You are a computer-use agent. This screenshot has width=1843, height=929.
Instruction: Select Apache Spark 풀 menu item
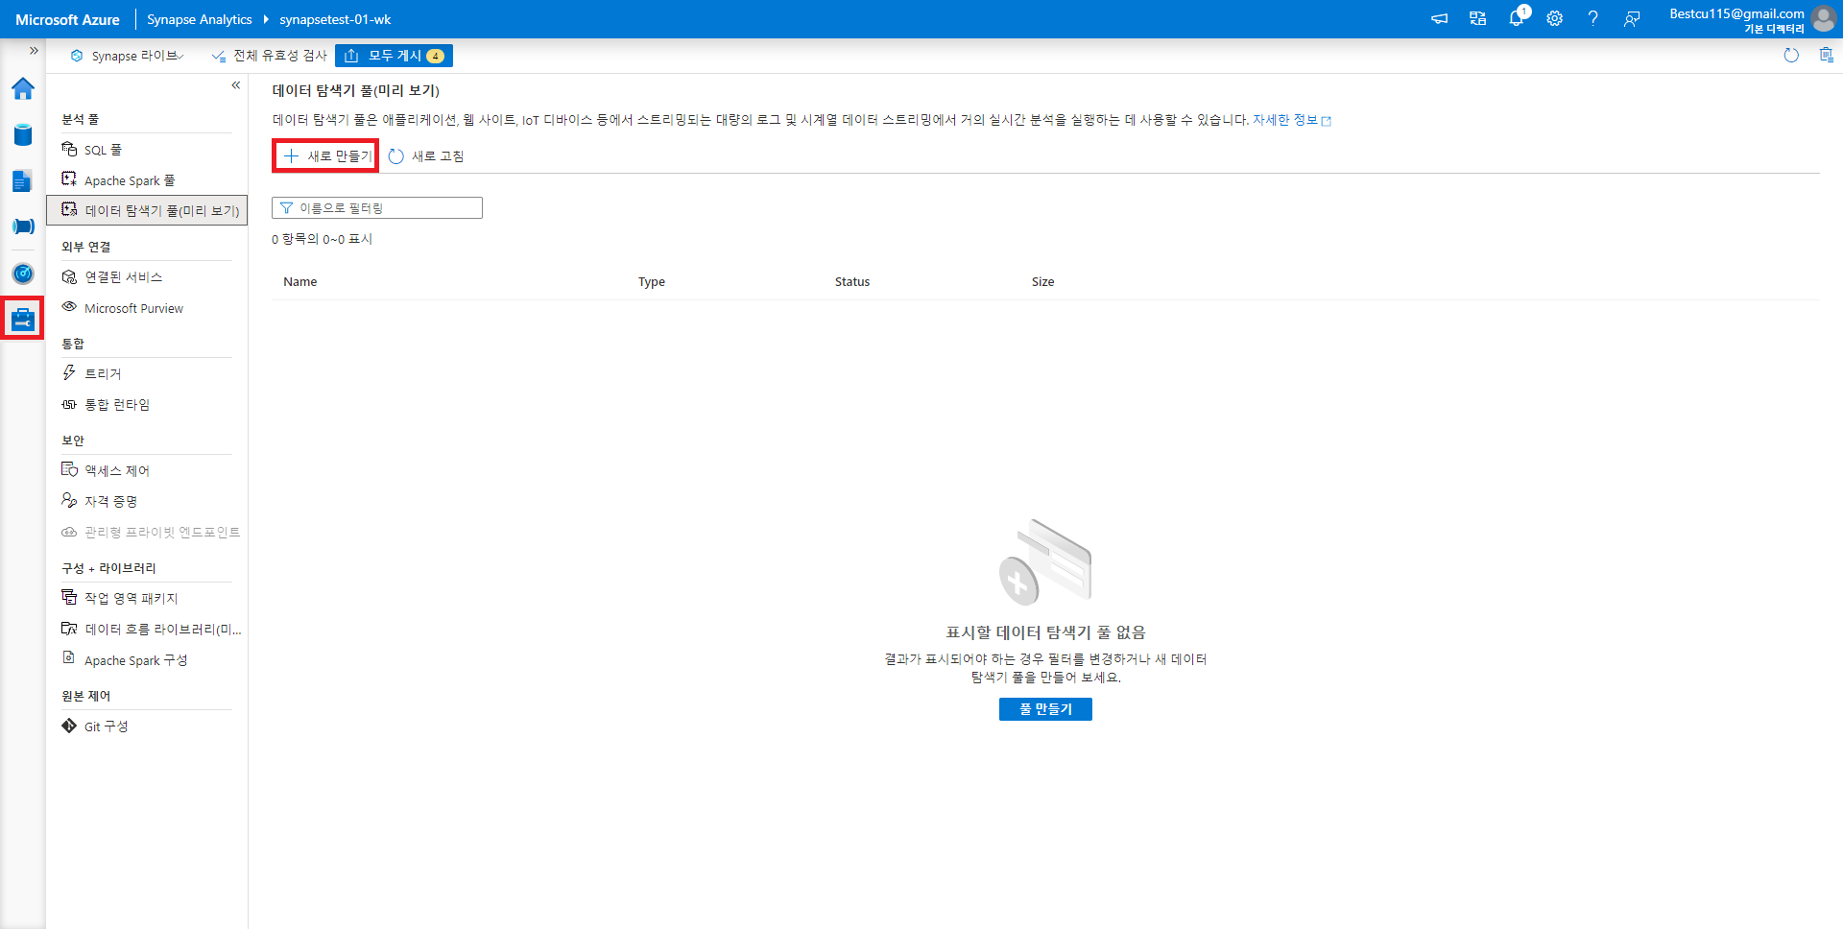[147, 180]
